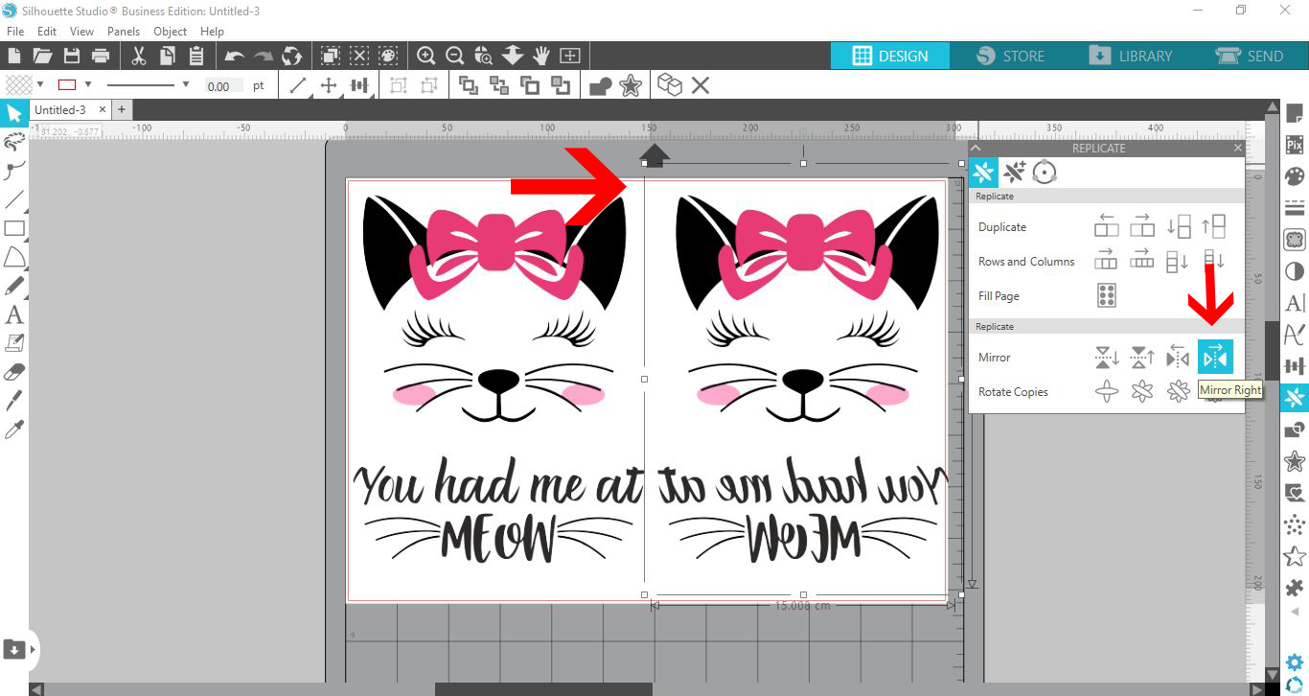Open the Pix Scan panel icon
This screenshot has width=1309, height=696.
point(1295,146)
